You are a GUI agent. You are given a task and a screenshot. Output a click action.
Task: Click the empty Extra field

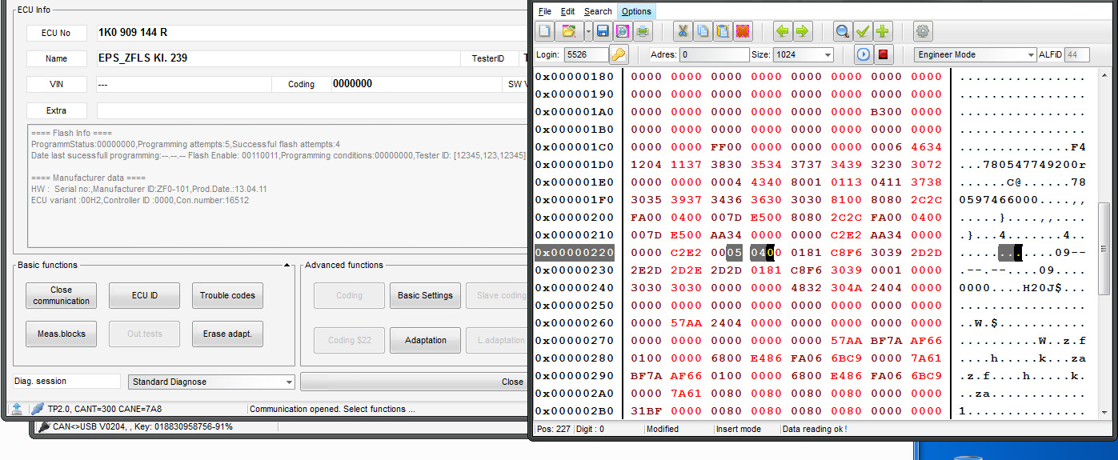click(312, 110)
